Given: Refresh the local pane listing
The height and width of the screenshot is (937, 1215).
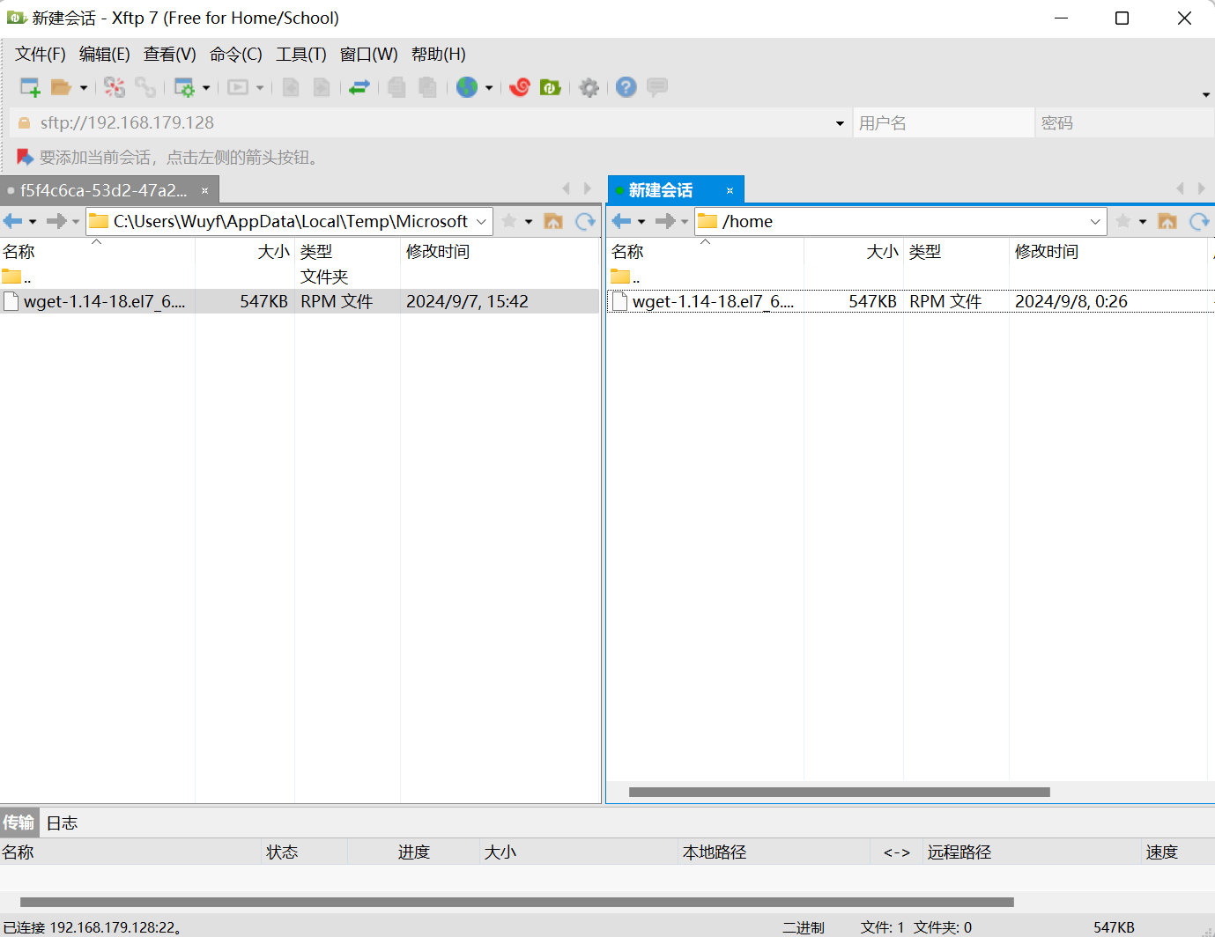Looking at the screenshot, I should point(585,221).
